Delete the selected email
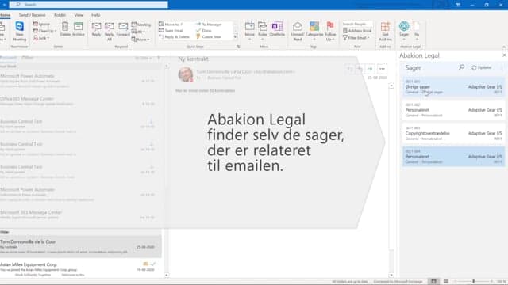 coord(65,29)
